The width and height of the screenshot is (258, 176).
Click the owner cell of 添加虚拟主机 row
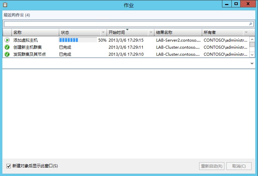[225, 40]
